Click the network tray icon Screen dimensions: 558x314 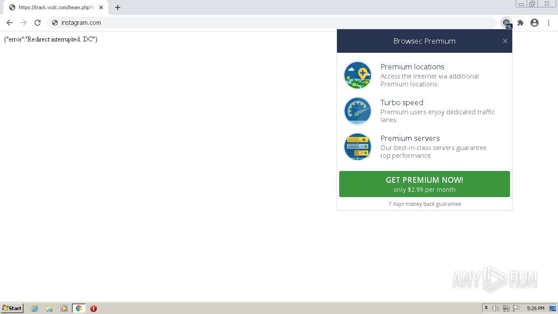point(506,308)
